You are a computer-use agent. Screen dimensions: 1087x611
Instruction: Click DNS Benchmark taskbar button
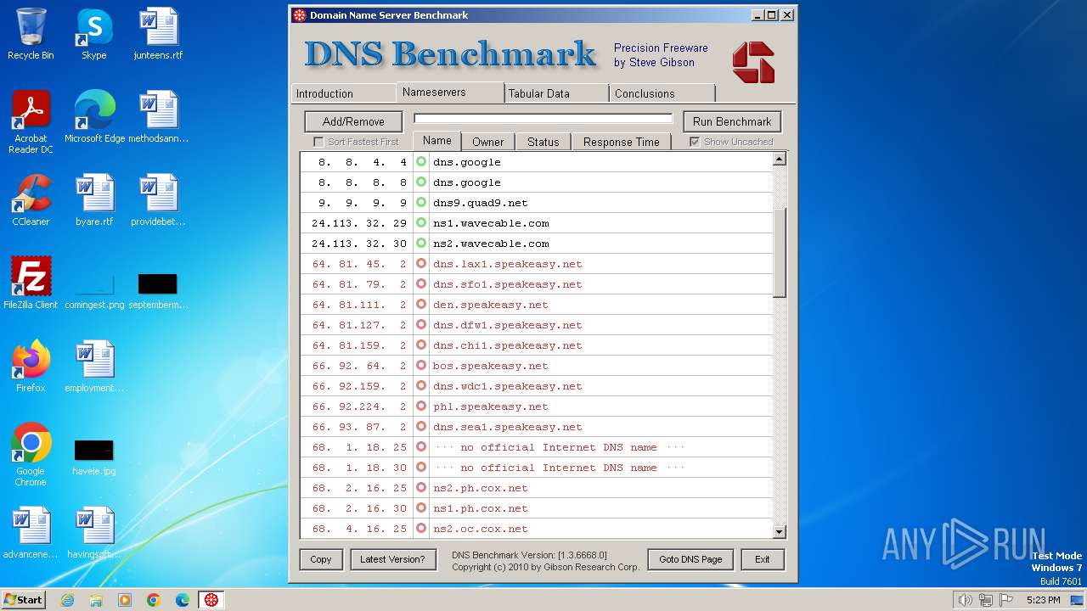[x=211, y=600]
